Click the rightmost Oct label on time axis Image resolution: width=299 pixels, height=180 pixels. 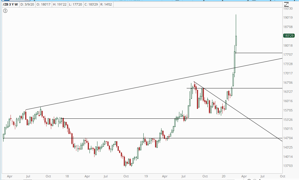pyautogui.click(x=282, y=176)
